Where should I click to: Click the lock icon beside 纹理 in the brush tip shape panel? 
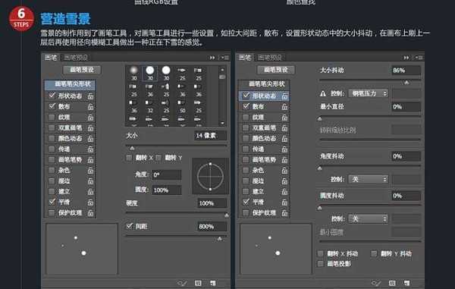point(90,118)
